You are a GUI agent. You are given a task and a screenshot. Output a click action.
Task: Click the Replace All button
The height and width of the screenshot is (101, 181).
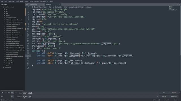click(x=174, y=97)
